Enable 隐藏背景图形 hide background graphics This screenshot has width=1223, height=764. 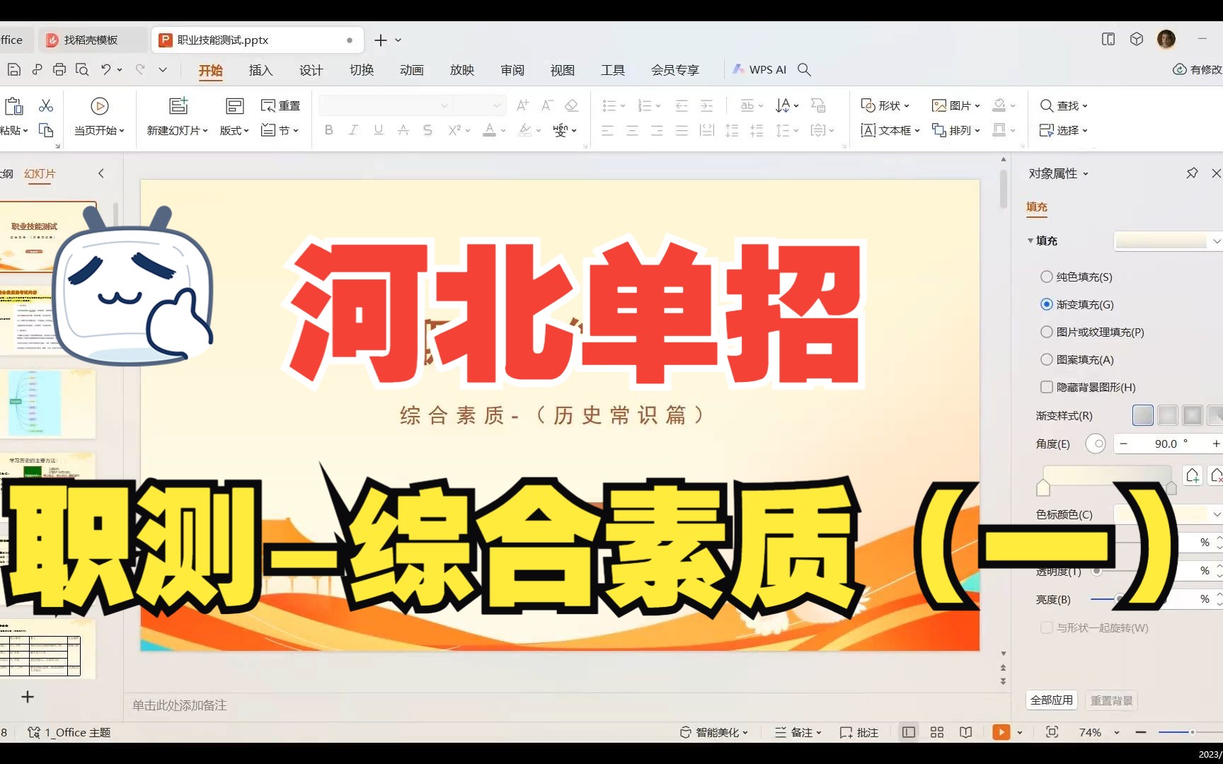pos(1045,387)
